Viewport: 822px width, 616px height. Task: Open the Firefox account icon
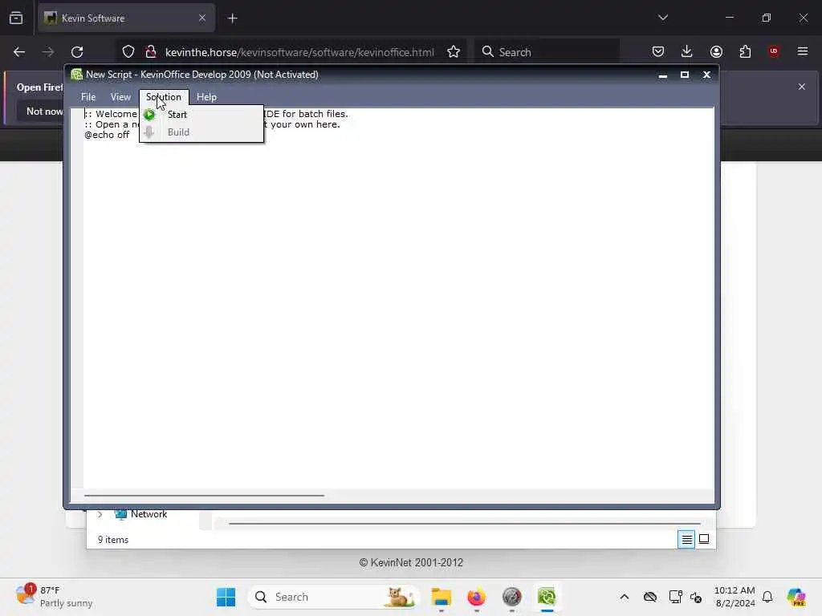[716, 51]
